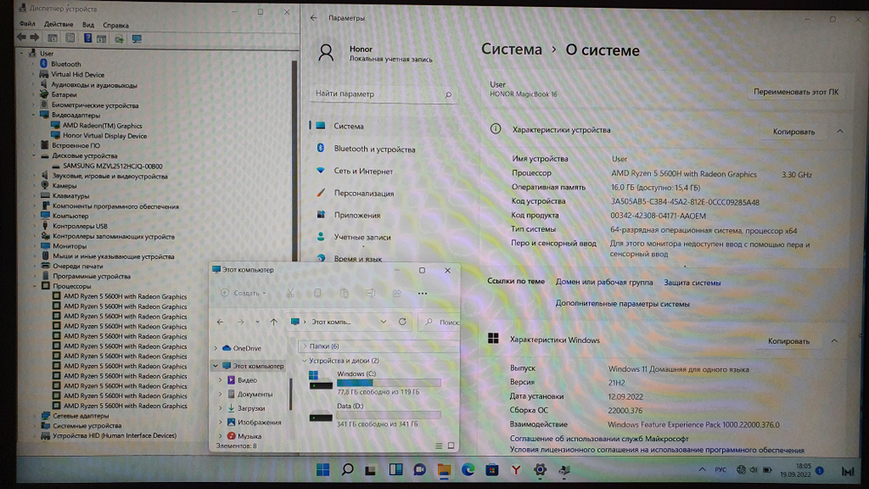869x489 pixels.
Task: Click the refresh icon in Explorer address bar
Action: (x=402, y=321)
